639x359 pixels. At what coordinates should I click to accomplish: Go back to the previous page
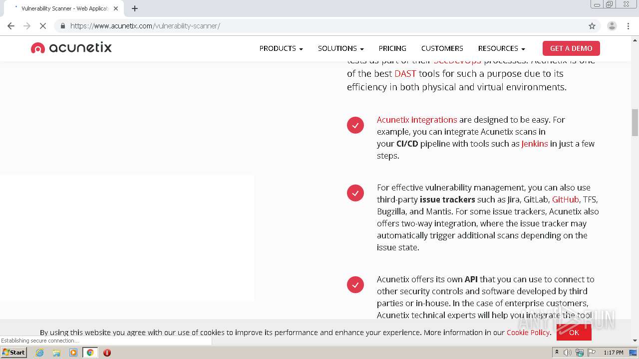pyautogui.click(x=11, y=26)
